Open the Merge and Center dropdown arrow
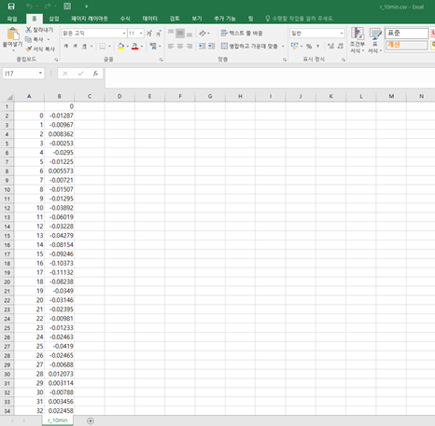Screen dimensions: 435x426 coord(283,47)
